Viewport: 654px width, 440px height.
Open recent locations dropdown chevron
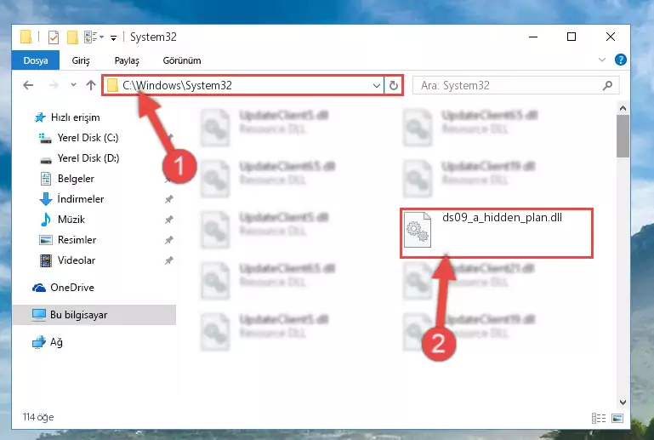[x=73, y=85]
